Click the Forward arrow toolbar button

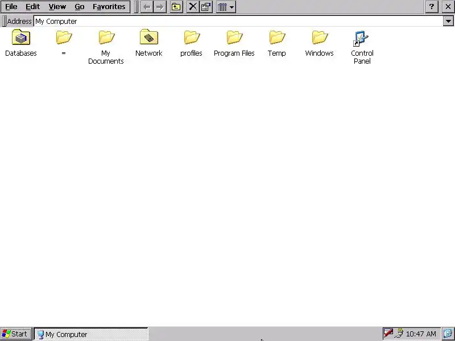point(160,7)
